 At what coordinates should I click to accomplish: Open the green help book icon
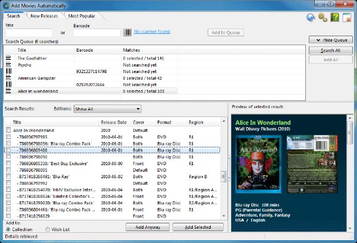[334, 17]
